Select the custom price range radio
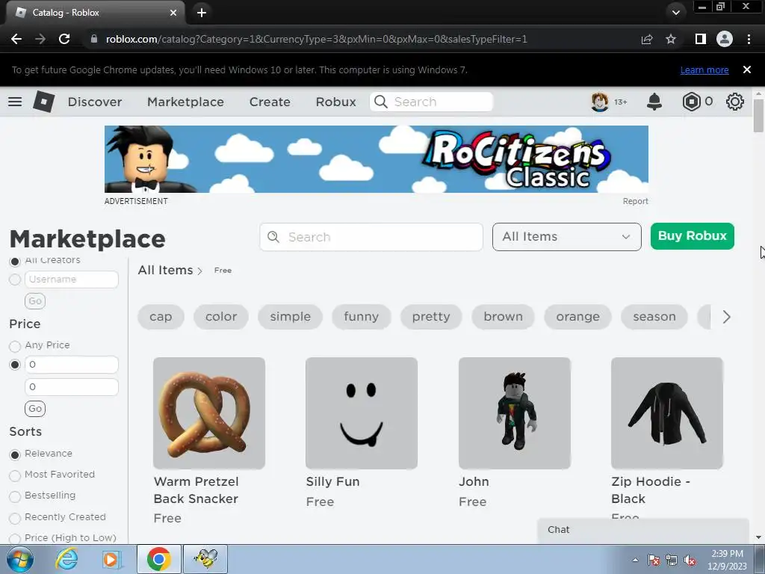Screen dimensions: 765x574 click(x=15, y=365)
